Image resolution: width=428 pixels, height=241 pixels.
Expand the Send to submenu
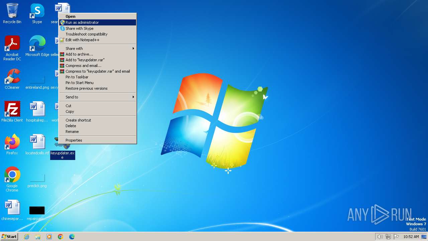pyautogui.click(x=98, y=97)
